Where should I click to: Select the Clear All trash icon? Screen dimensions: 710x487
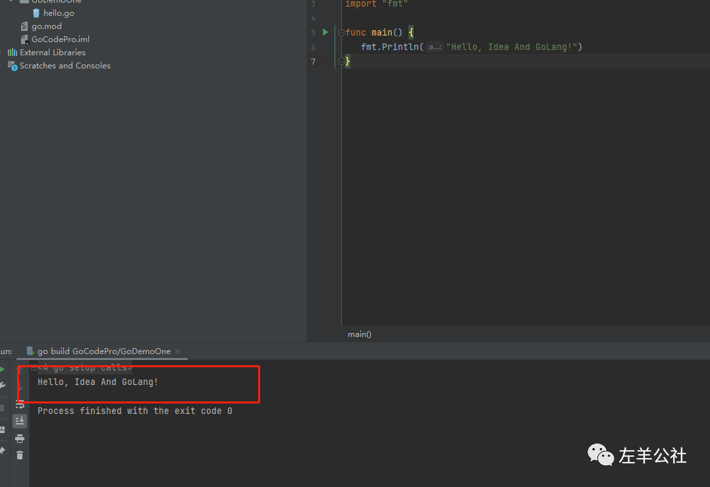pyautogui.click(x=20, y=455)
